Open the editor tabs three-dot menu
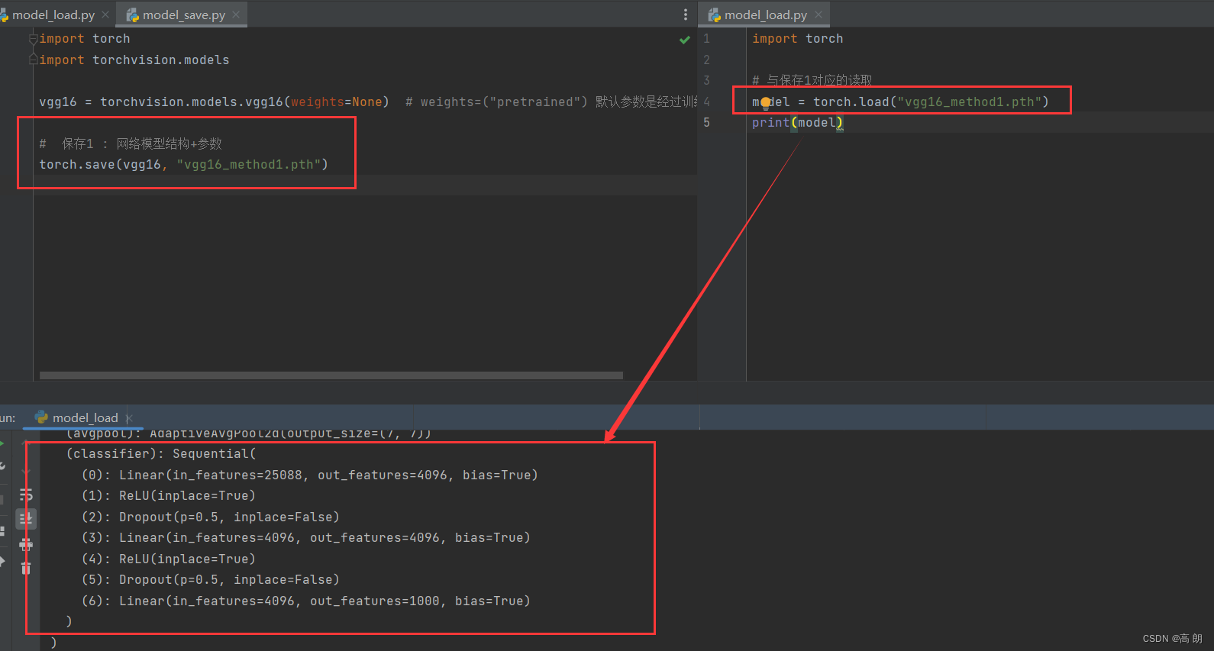The image size is (1214, 651). (685, 15)
